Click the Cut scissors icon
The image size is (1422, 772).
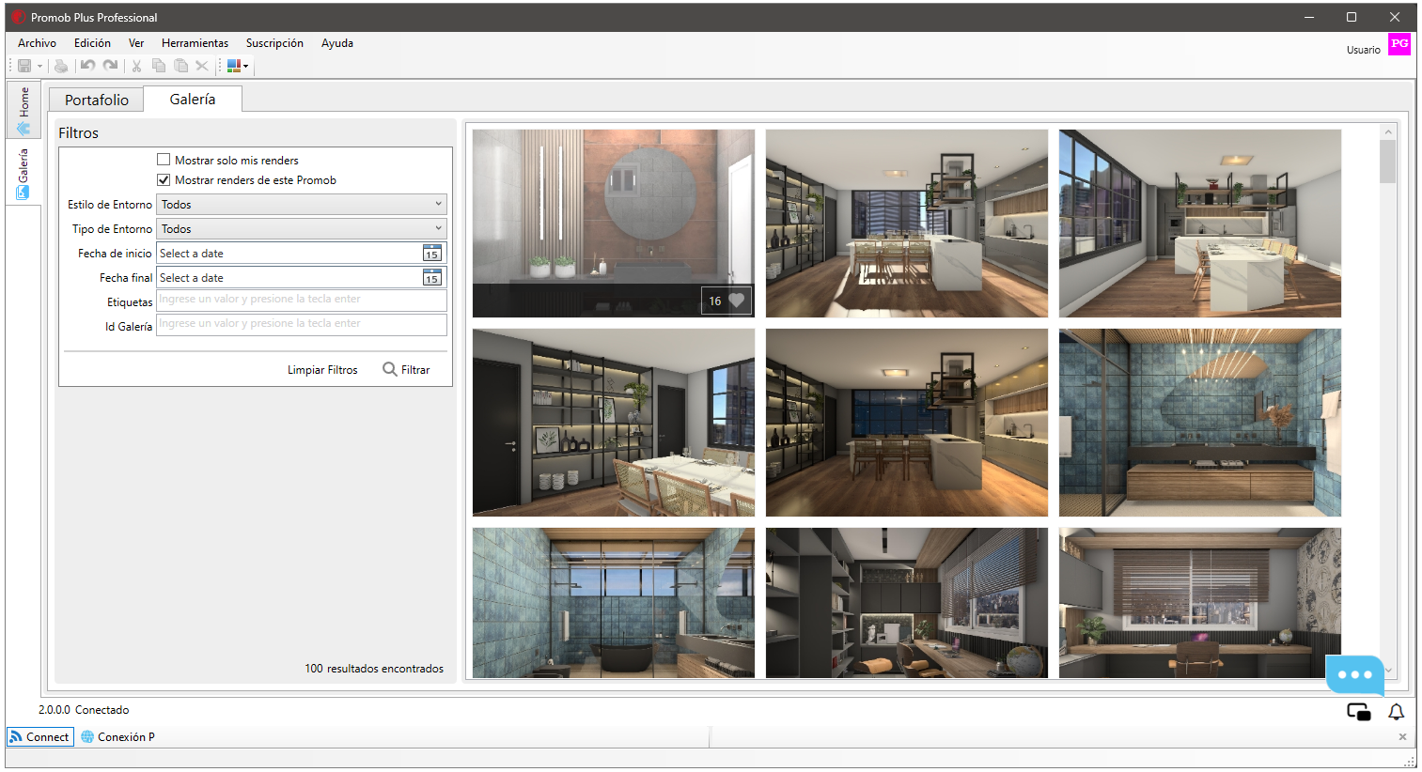point(136,66)
